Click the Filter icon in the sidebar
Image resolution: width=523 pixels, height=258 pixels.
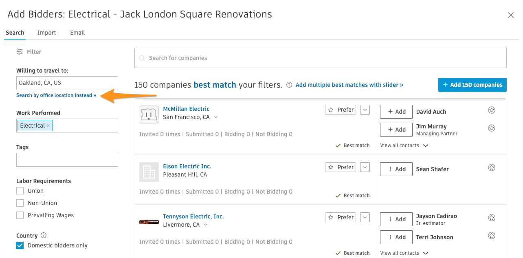click(x=19, y=51)
